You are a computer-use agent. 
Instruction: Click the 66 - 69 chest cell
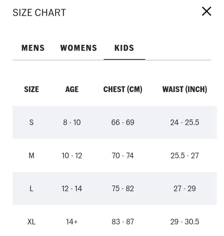123,122
